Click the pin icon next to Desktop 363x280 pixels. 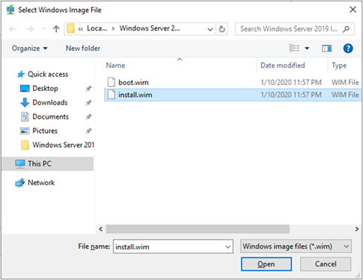click(x=88, y=88)
